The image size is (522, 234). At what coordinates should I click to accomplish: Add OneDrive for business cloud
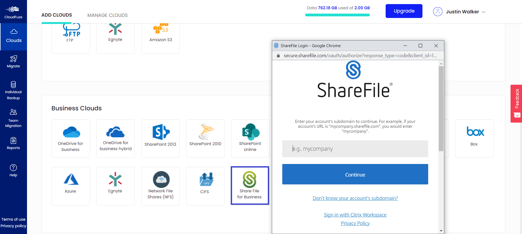point(71,138)
